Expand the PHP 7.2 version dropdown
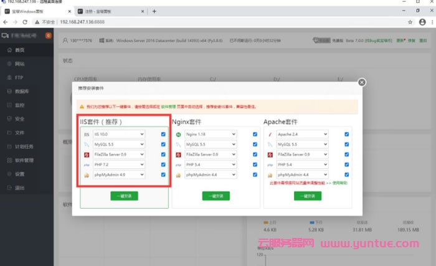The image size is (436, 266). pos(118,164)
